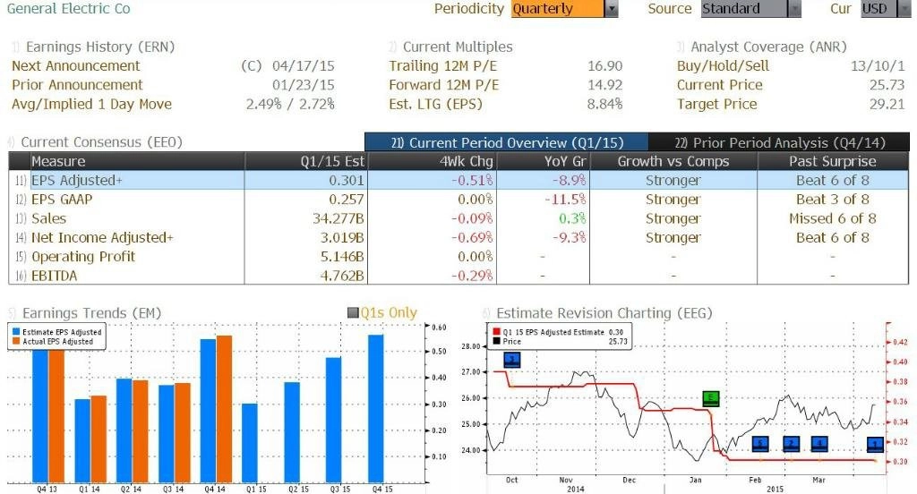Click the Quarterly periodicity field

pyautogui.click(x=557, y=9)
